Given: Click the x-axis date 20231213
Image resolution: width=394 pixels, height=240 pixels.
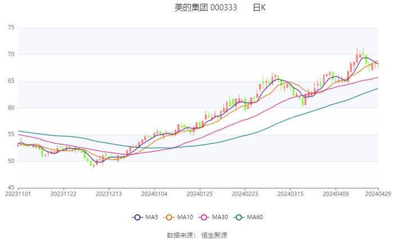Looking at the screenshot, I should click(109, 194).
